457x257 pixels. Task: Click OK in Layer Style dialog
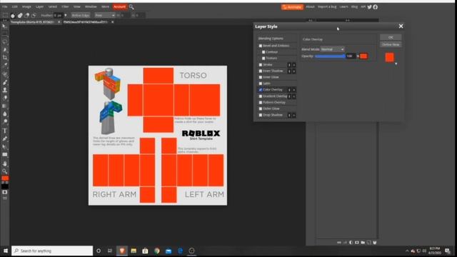coord(391,37)
